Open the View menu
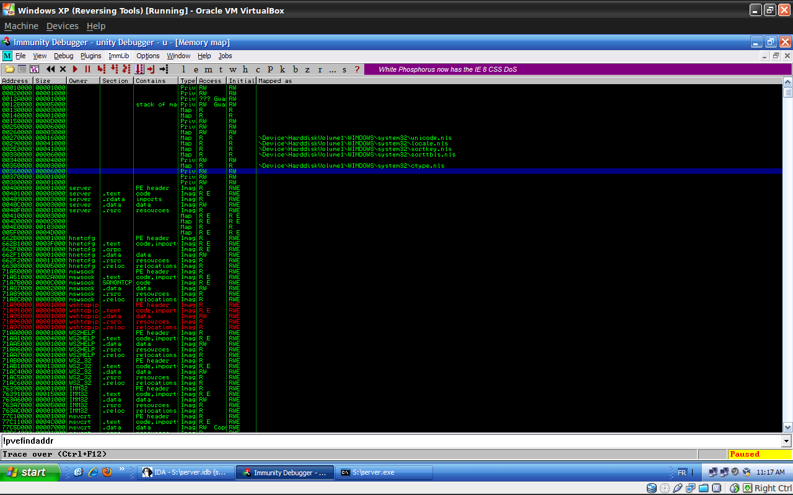Image resolution: width=793 pixels, height=495 pixels. pyautogui.click(x=40, y=56)
